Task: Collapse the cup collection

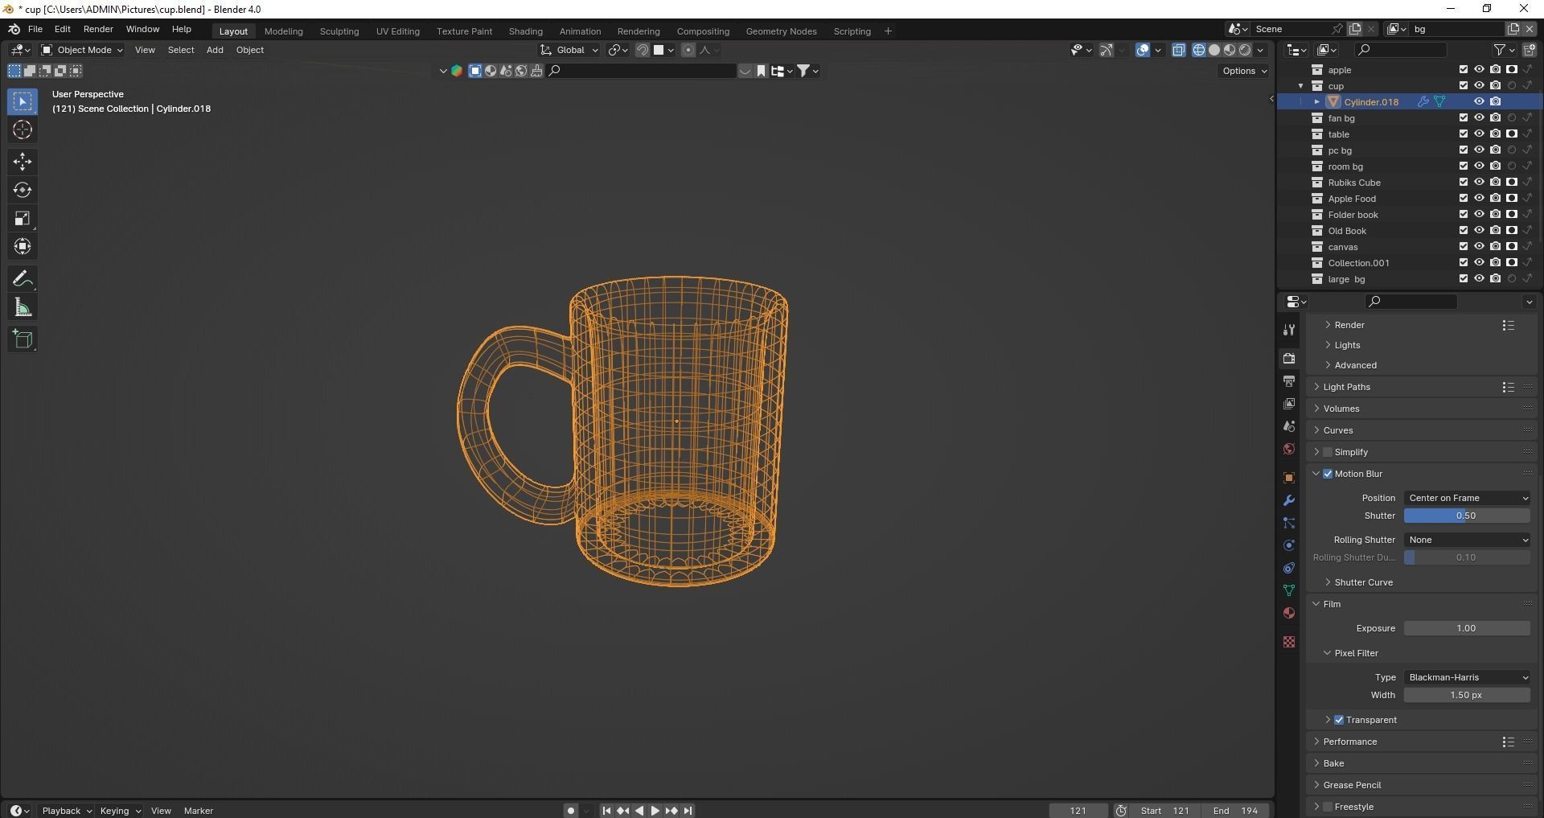Action: click(x=1301, y=86)
